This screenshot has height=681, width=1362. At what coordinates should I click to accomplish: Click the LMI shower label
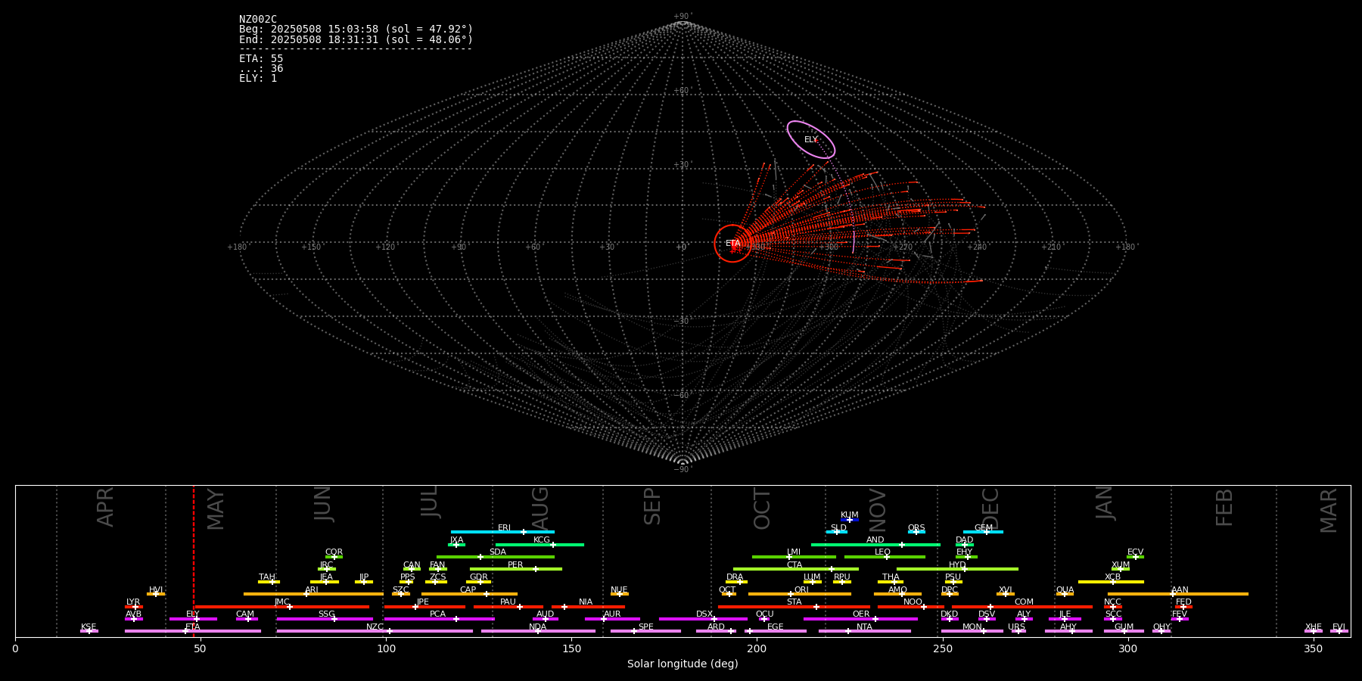794,552
